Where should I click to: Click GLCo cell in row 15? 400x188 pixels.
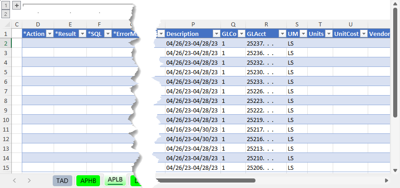point(234,168)
